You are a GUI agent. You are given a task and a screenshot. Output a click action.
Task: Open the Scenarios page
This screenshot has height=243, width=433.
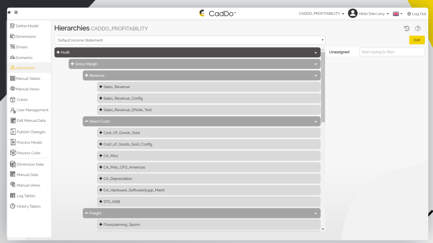coord(24,57)
